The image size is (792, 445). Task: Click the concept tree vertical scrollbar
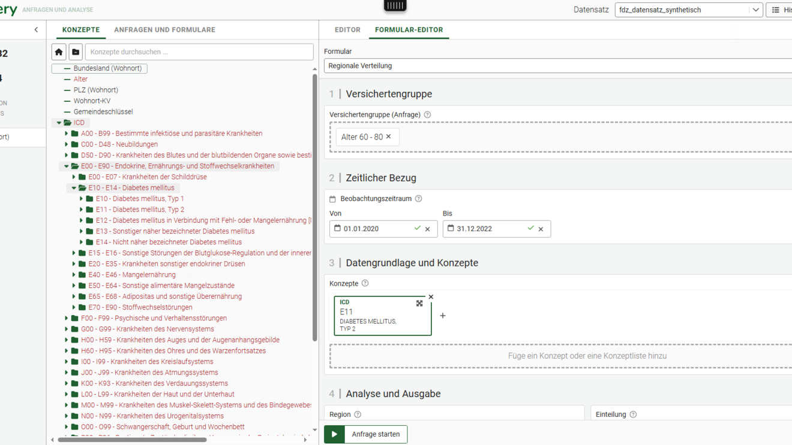[x=314, y=208]
